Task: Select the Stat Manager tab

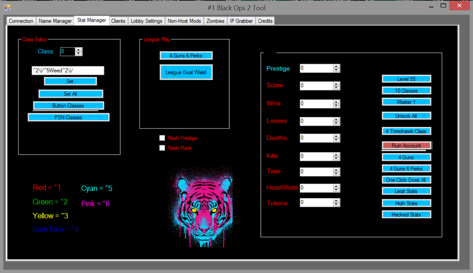Action: [x=92, y=20]
